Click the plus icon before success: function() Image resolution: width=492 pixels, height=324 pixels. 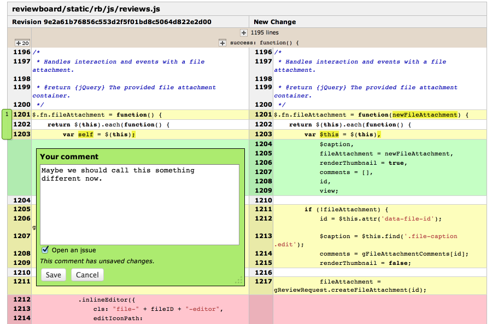click(x=222, y=42)
